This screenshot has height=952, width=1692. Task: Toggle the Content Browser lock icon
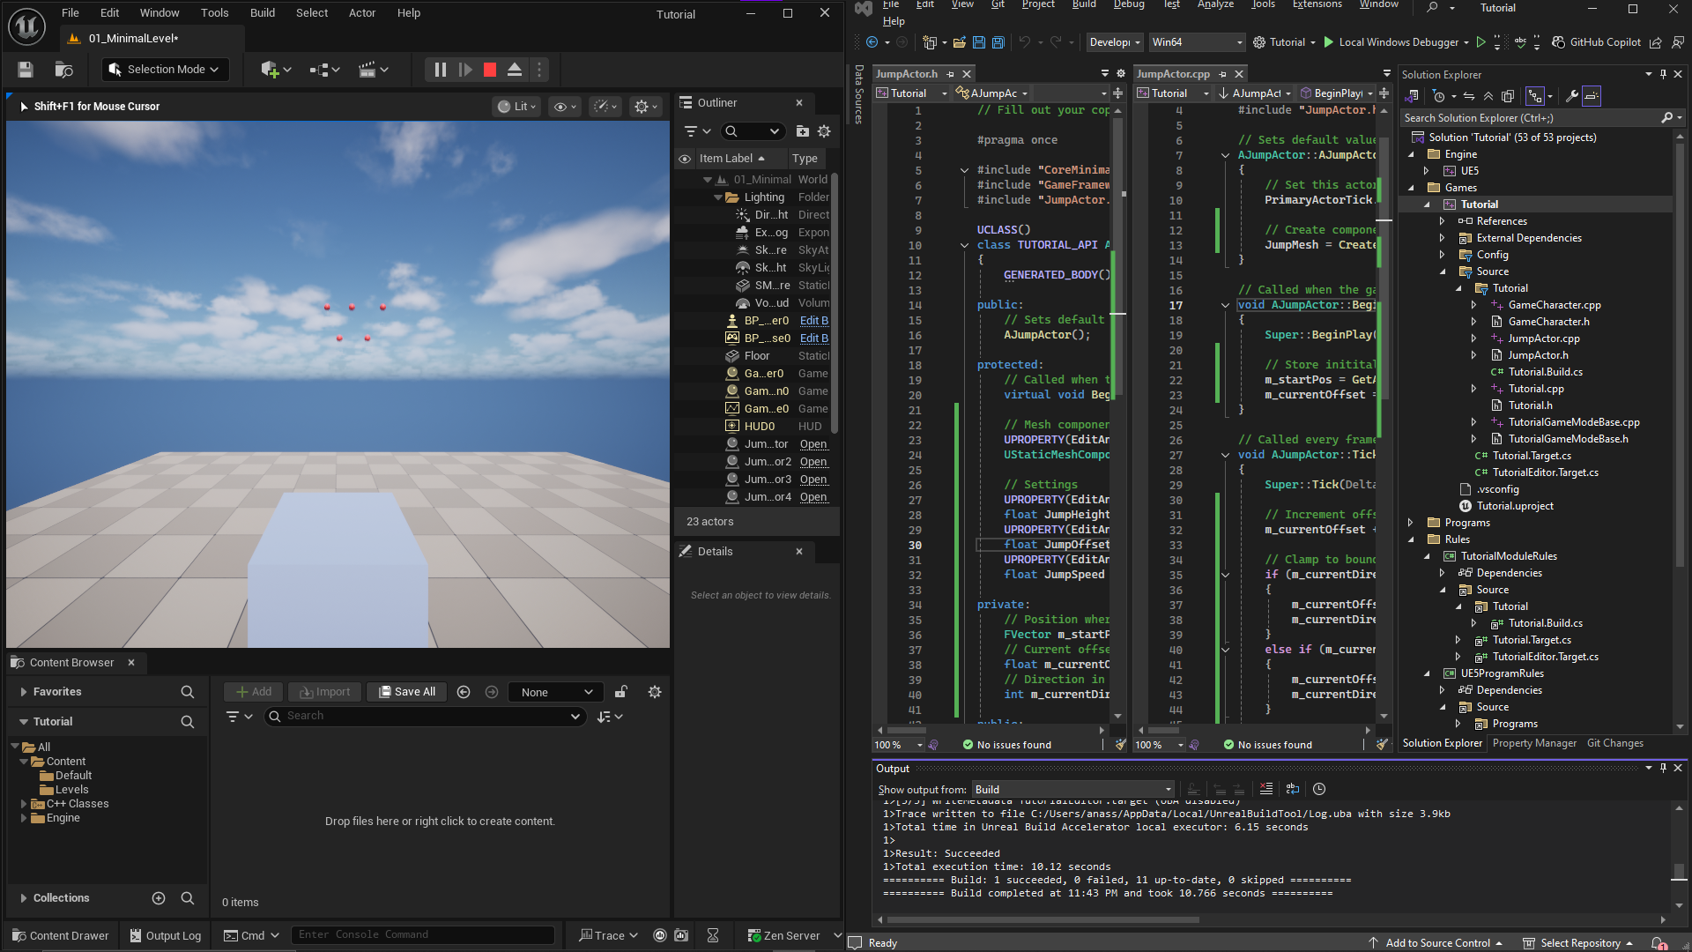coord(621,692)
